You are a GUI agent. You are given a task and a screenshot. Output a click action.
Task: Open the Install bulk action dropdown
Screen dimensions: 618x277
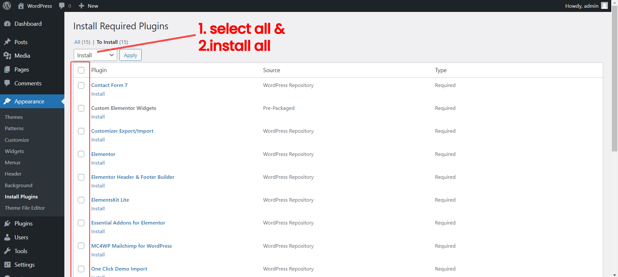point(95,55)
